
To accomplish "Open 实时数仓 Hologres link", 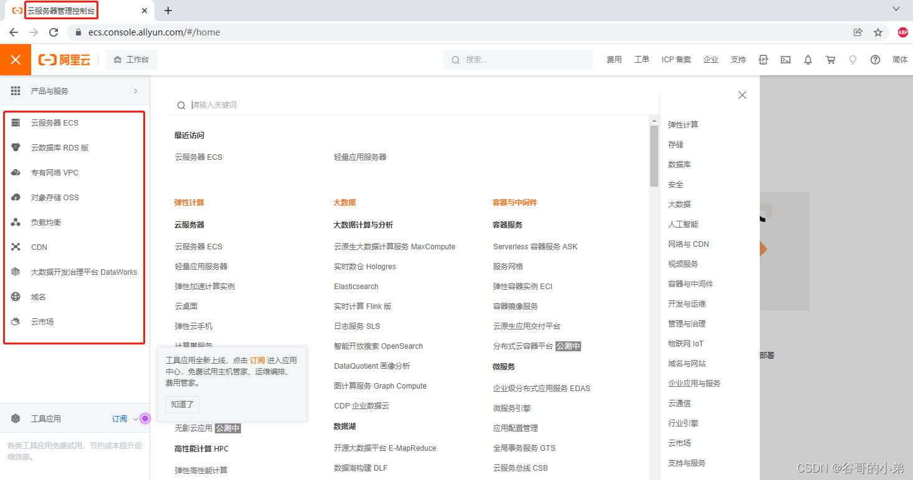I will point(365,267).
